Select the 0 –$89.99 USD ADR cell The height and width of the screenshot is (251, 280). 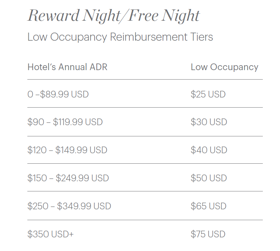[x=58, y=94]
